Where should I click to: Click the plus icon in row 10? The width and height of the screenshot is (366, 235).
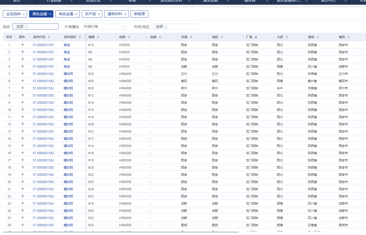tap(23, 110)
